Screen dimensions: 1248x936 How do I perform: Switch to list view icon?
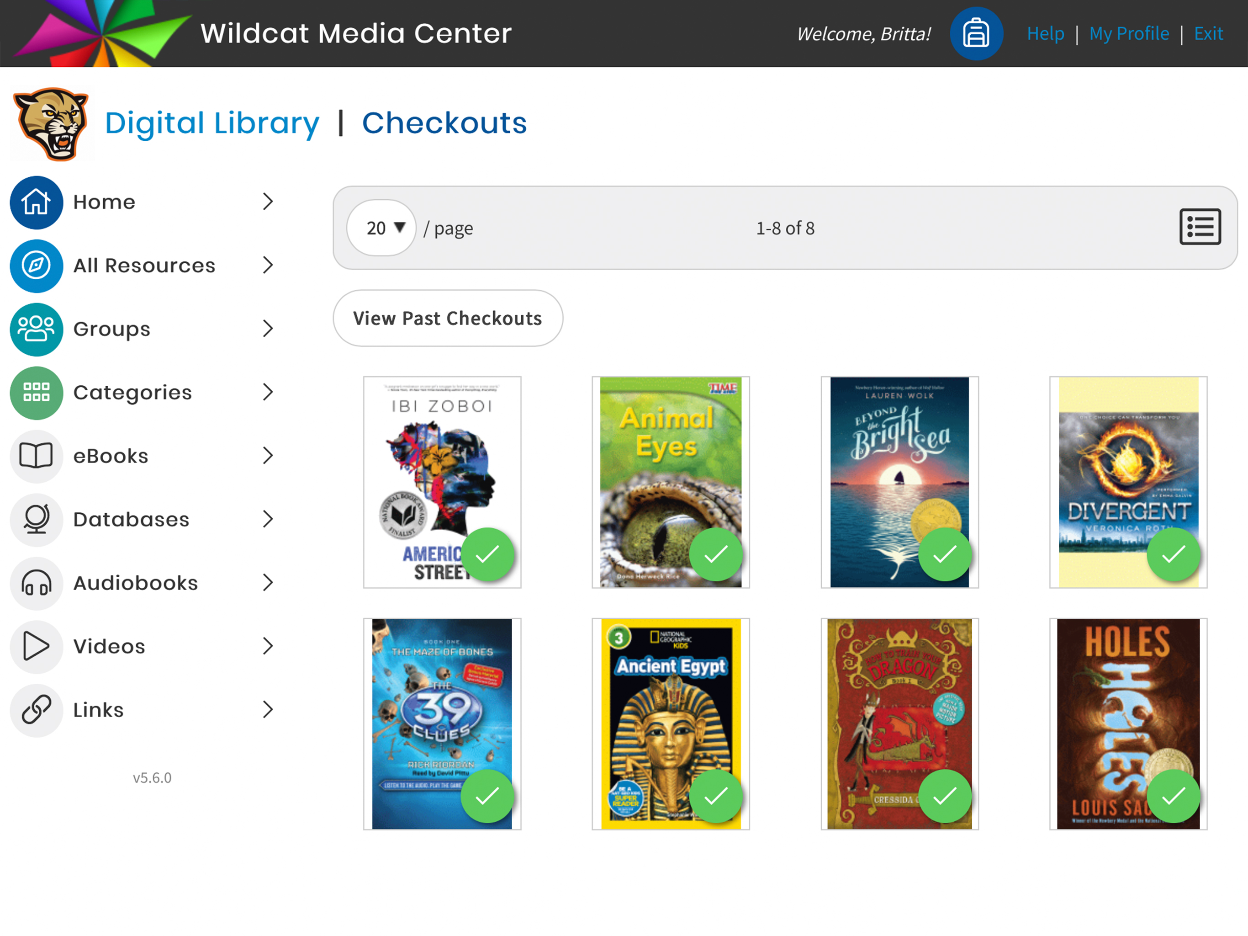point(1200,227)
